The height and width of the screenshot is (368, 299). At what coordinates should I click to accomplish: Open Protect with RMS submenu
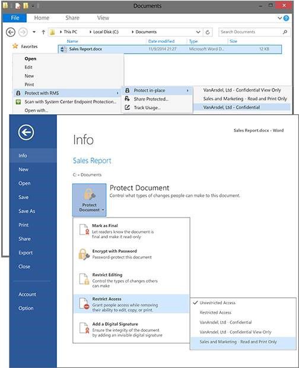tap(68, 93)
